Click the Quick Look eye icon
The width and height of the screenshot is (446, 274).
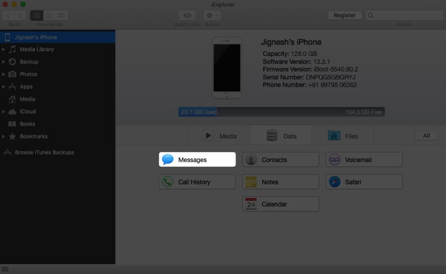coord(187,15)
